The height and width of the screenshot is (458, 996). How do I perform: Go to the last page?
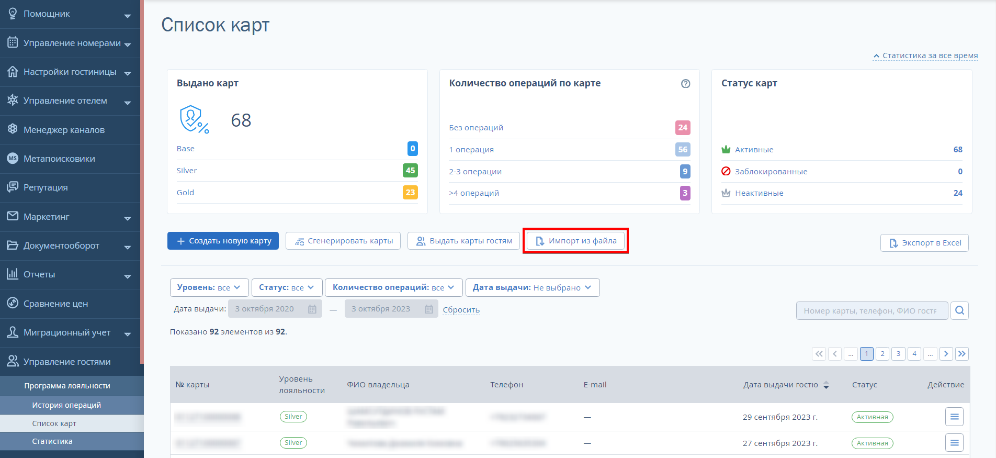pos(961,354)
